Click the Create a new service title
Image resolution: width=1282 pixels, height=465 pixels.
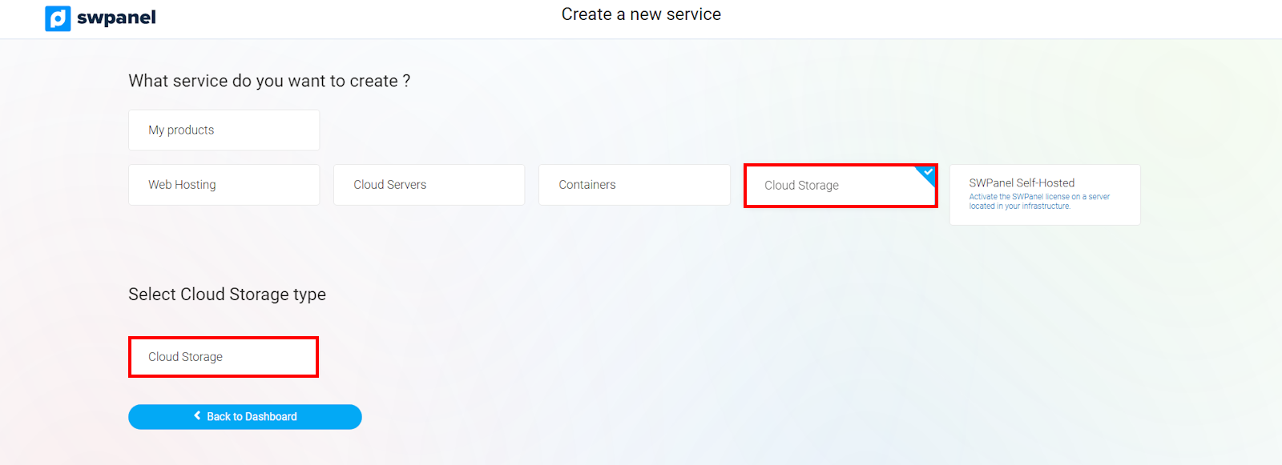641,14
